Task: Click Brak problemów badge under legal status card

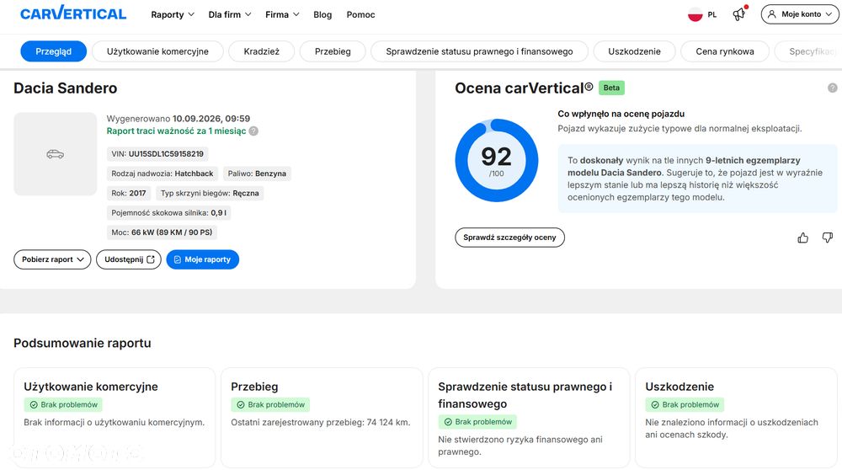Action: [477, 422]
